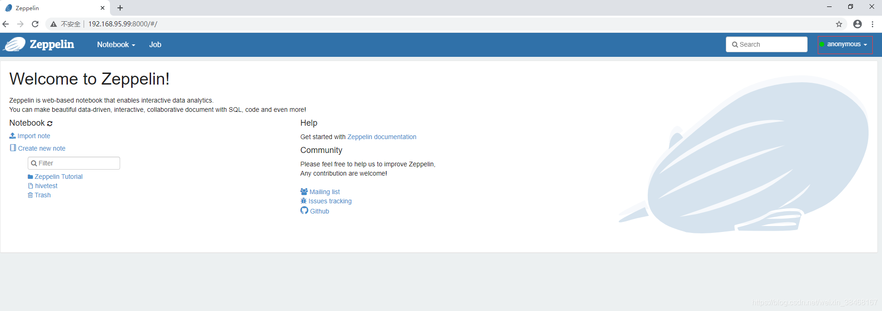Click the not secure warning icon

[54, 24]
